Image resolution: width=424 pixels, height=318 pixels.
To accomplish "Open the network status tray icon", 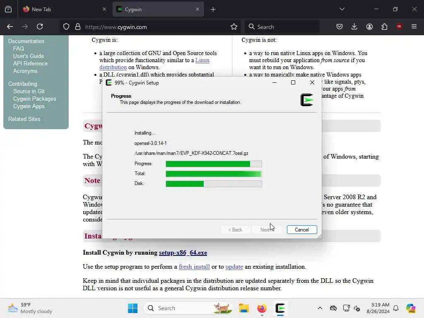I will [346, 308].
